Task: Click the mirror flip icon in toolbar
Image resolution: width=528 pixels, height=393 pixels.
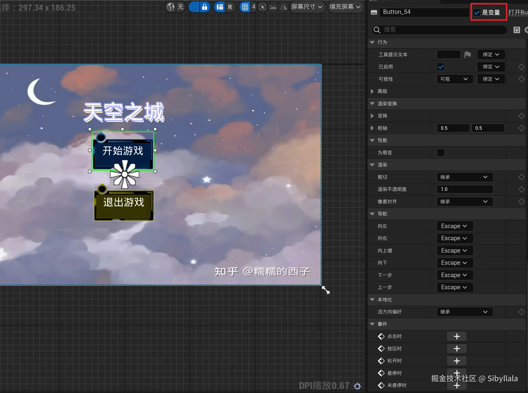Action: [x=284, y=7]
